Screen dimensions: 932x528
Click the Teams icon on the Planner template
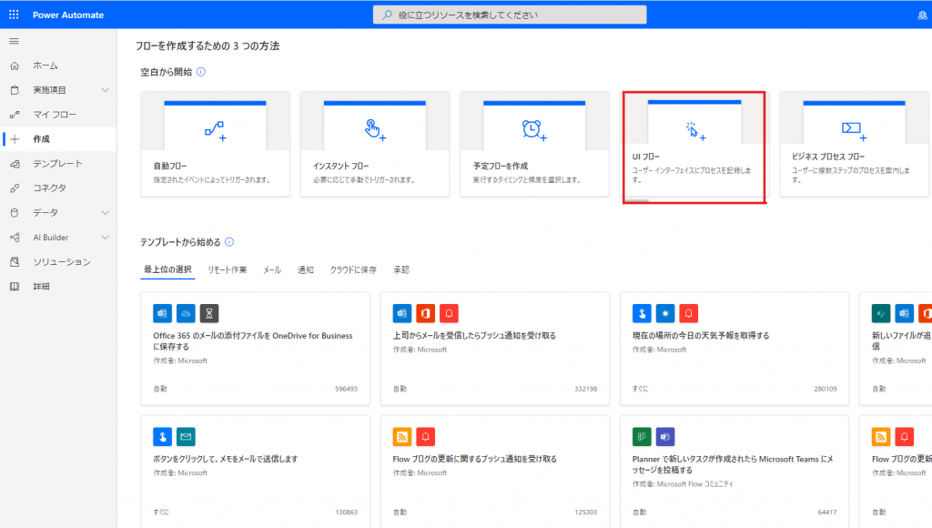[x=665, y=436]
